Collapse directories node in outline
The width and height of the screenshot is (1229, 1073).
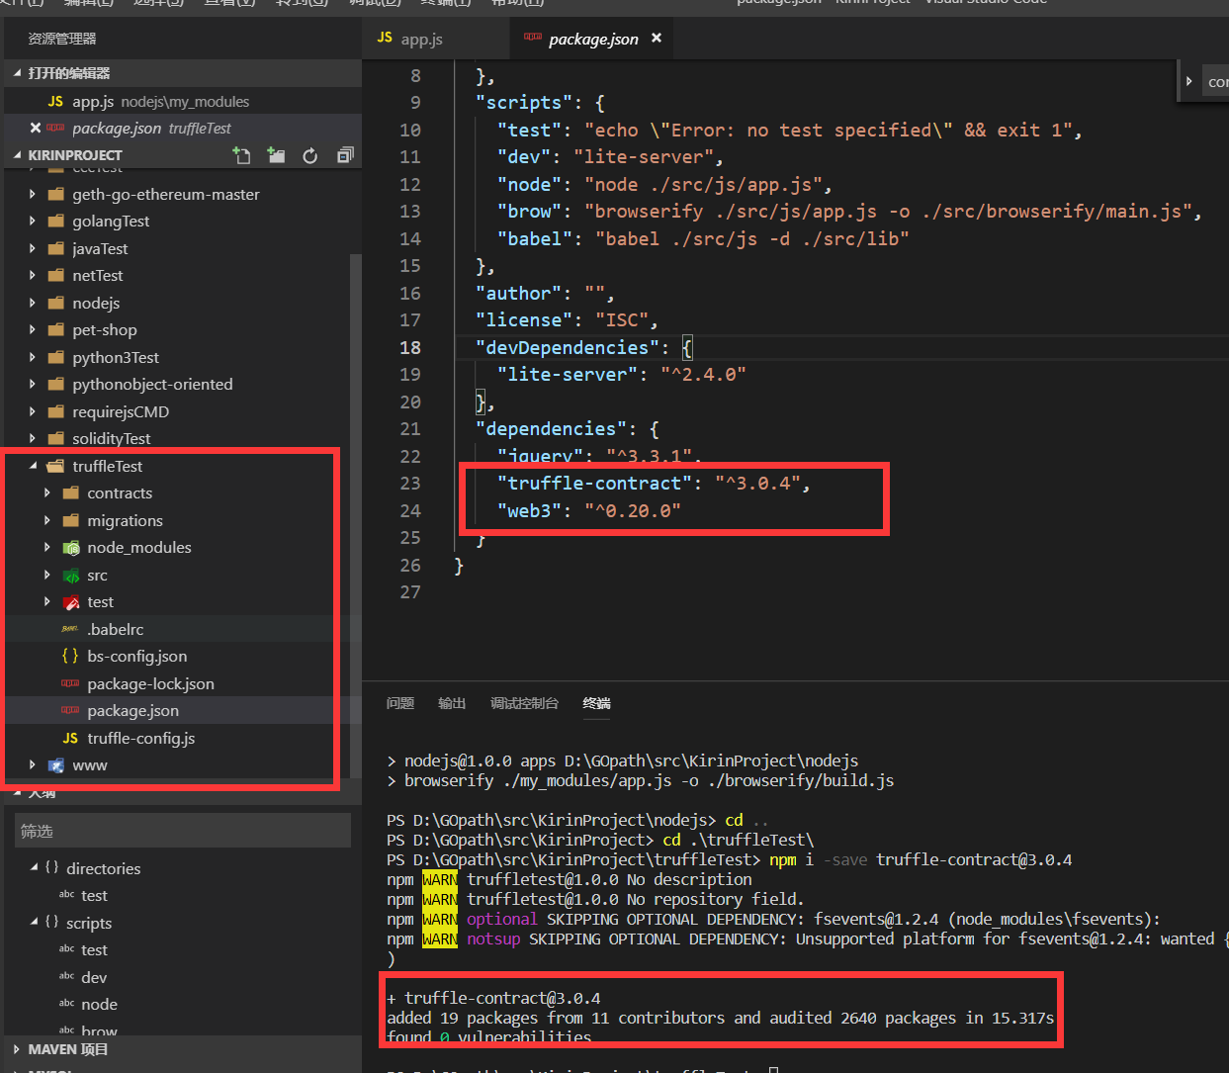coord(35,867)
